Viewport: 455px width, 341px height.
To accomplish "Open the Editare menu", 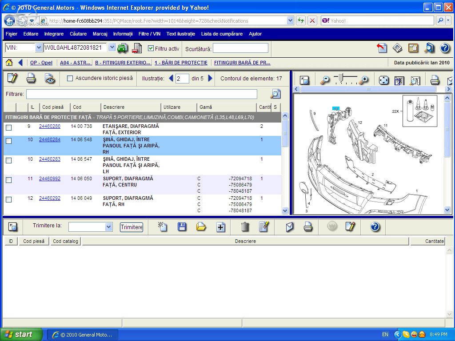I will coord(31,34).
